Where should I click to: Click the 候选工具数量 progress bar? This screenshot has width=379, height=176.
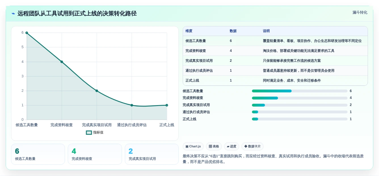(300, 91)
